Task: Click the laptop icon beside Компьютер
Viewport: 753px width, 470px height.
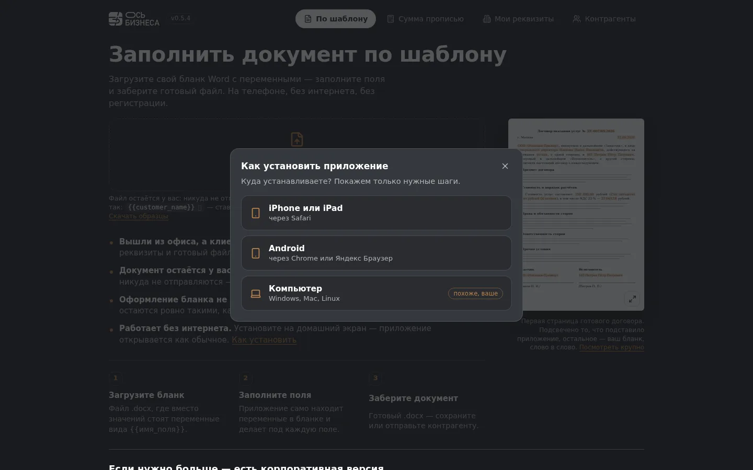Action: 256,293
